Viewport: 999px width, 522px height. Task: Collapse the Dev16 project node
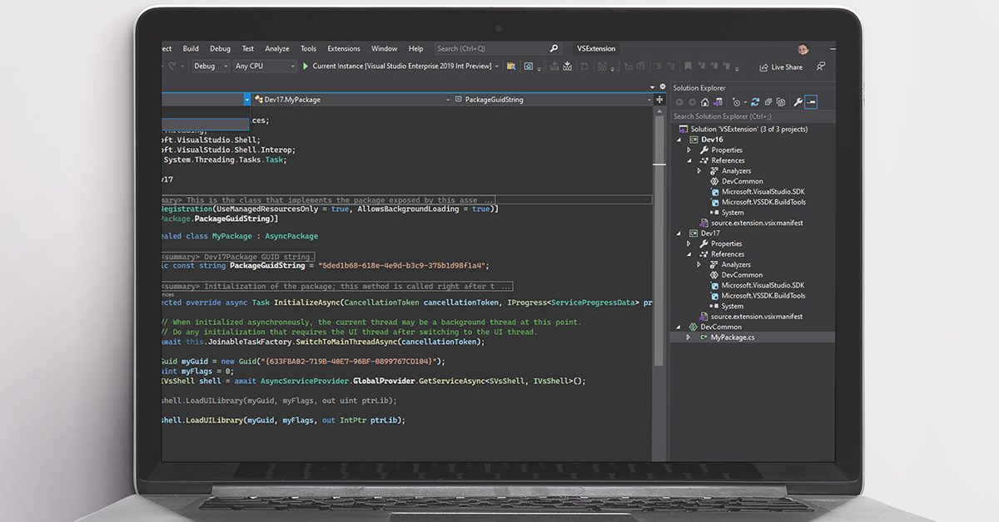tap(678, 140)
